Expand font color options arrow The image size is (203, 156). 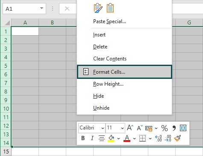point(134,138)
